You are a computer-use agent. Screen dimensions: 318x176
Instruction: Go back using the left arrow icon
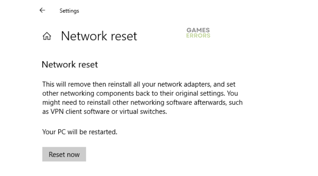coord(42,10)
